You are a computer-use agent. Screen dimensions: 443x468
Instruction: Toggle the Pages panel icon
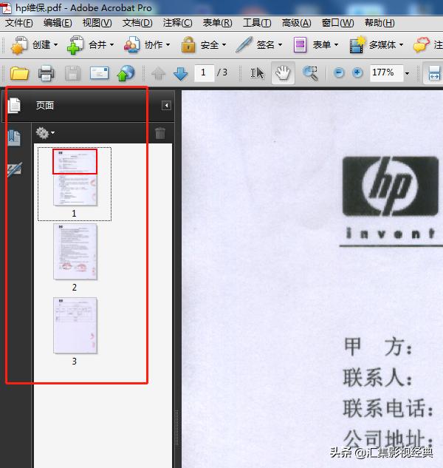(14, 106)
